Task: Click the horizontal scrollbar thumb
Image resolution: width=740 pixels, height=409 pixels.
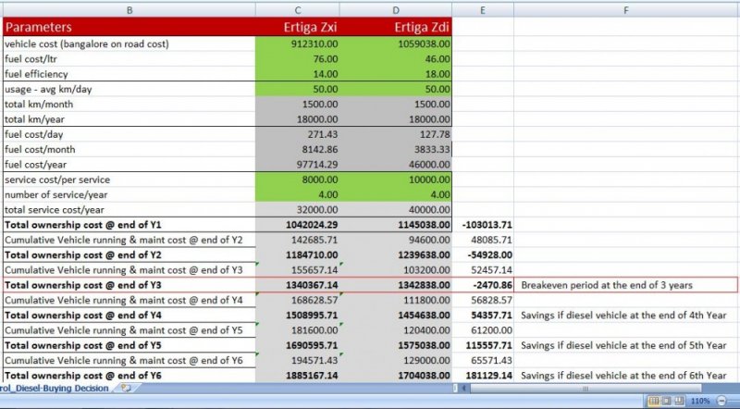Action: [586, 389]
